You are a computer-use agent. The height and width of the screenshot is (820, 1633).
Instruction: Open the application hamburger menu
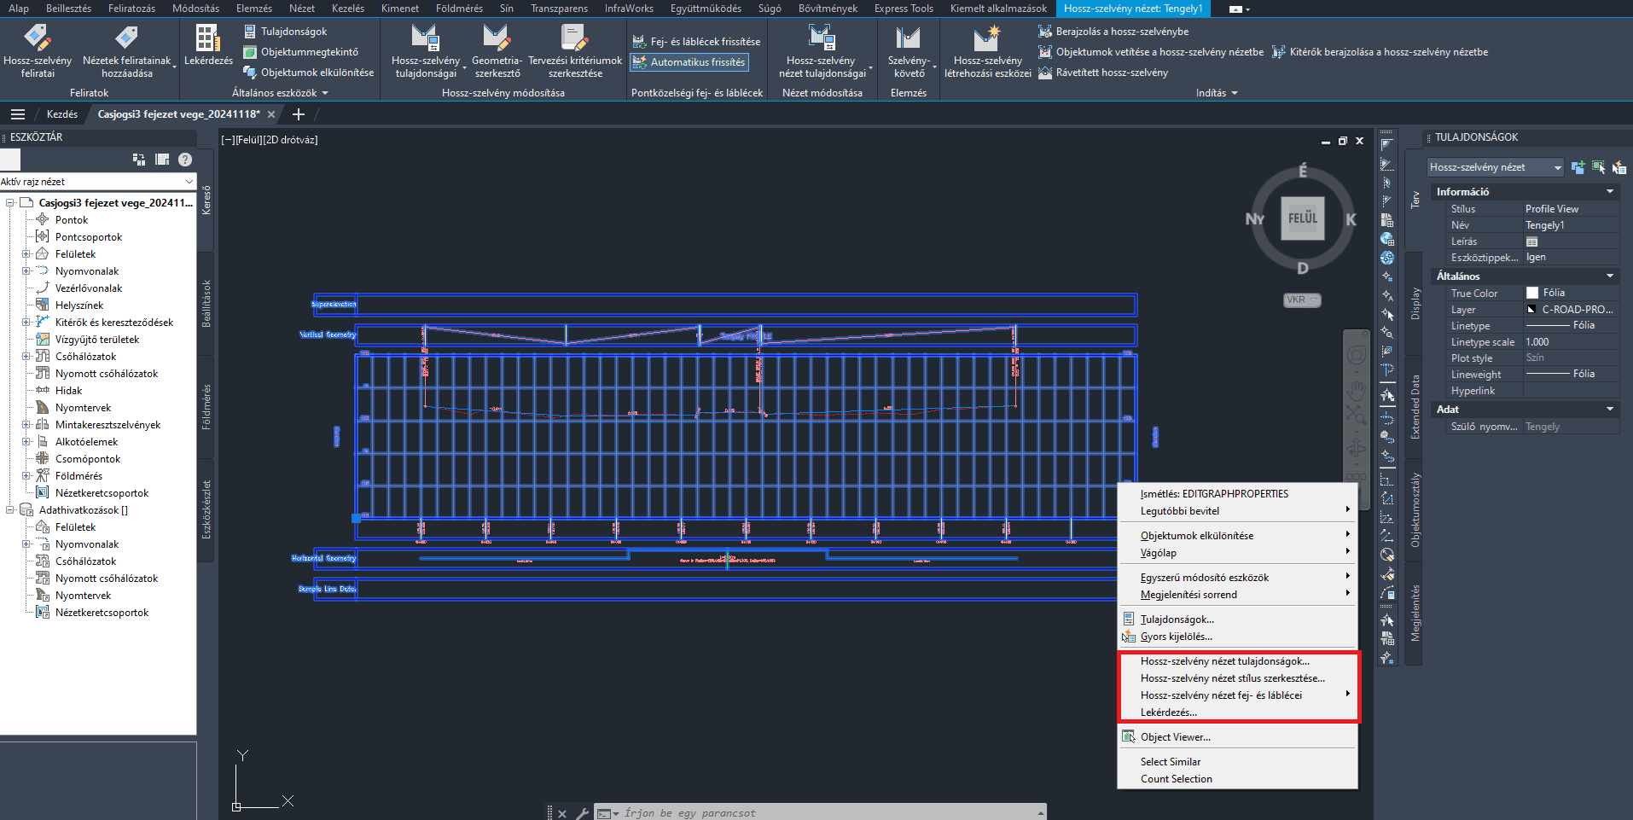click(x=18, y=114)
